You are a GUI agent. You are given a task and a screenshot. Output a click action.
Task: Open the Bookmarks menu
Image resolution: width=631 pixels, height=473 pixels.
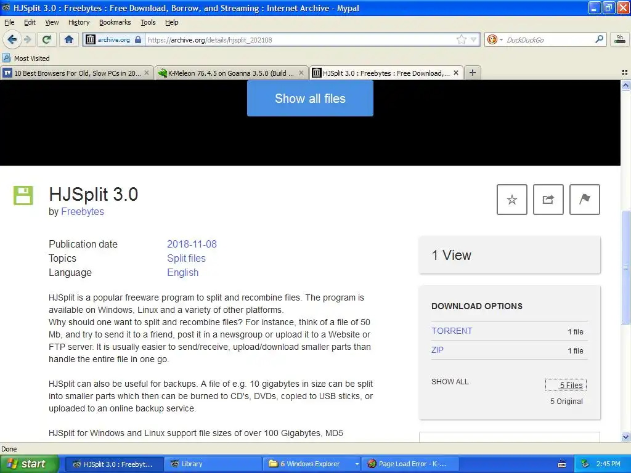(x=115, y=22)
